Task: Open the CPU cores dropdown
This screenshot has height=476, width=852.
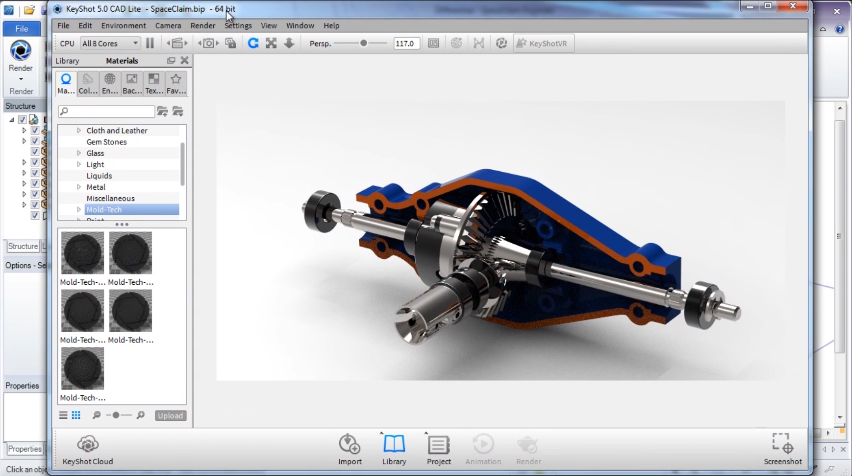Action: coord(110,44)
